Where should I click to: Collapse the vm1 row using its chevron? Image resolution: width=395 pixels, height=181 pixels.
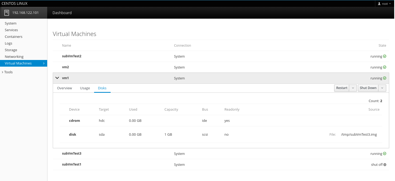pos(57,78)
